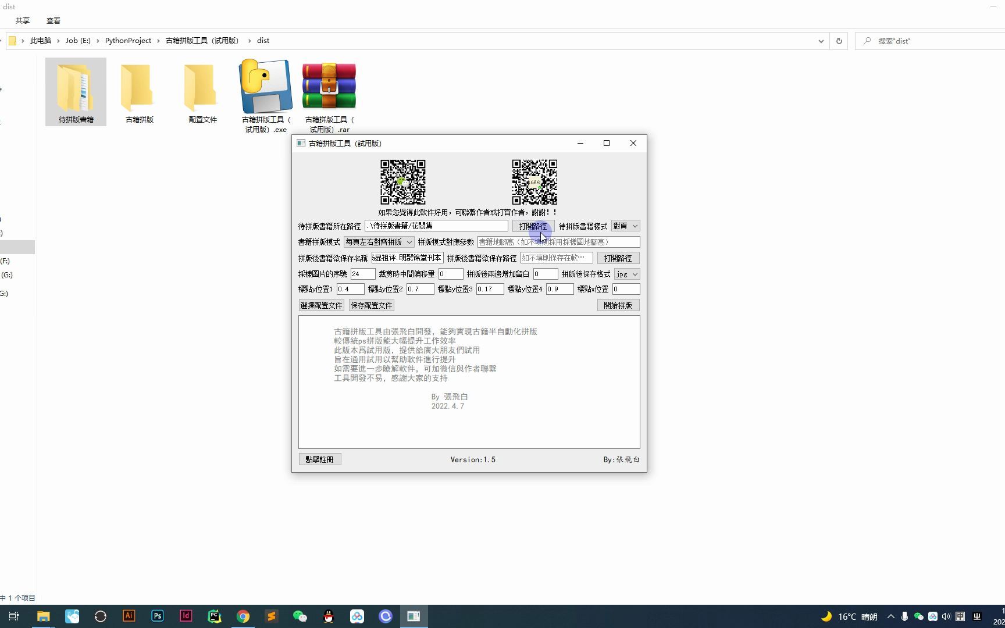Open the 書籍拼版模式 dropdown
Screen dimensions: 1005x628
tap(379, 242)
